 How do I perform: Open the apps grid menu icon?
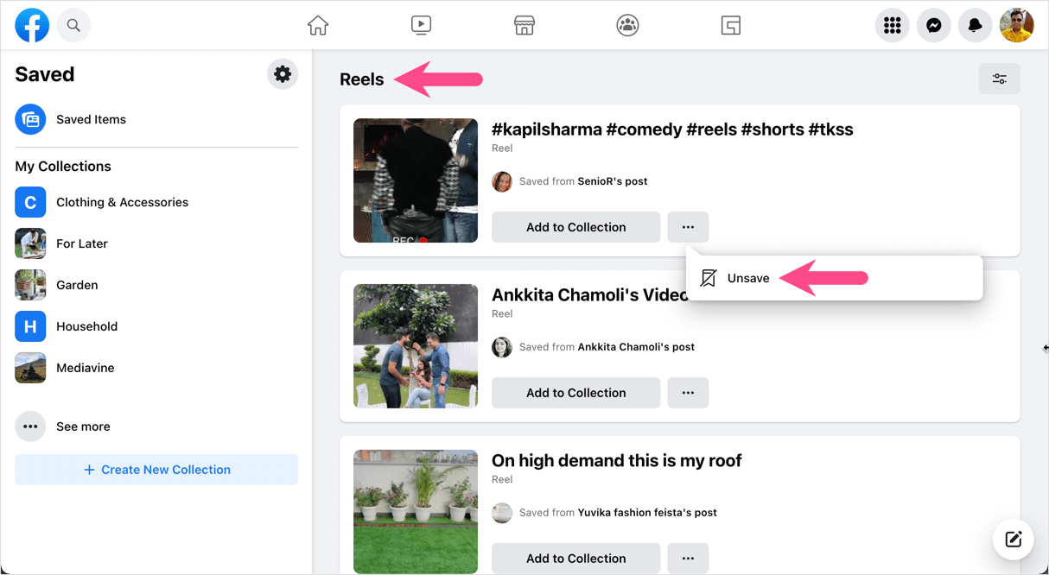pos(893,25)
